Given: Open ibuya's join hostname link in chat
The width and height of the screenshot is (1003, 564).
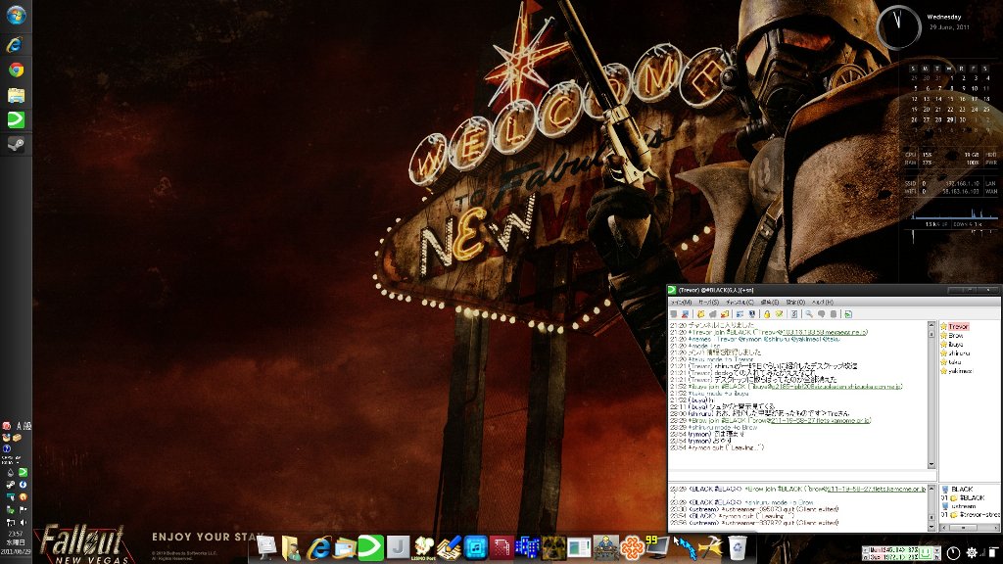Looking at the screenshot, I should coord(835,386).
